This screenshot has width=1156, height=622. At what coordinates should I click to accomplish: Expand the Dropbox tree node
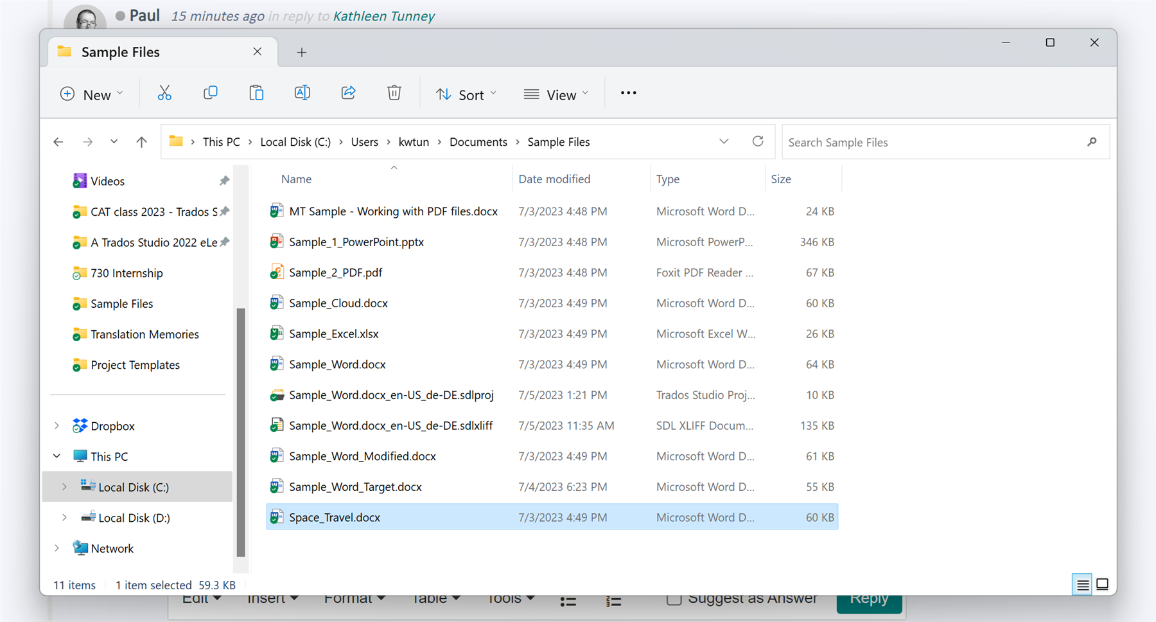[57, 426]
